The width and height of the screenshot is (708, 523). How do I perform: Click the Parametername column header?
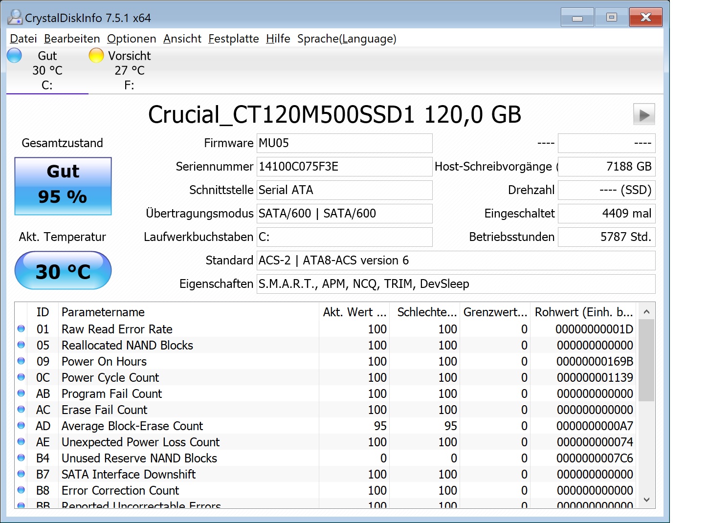[189, 312]
